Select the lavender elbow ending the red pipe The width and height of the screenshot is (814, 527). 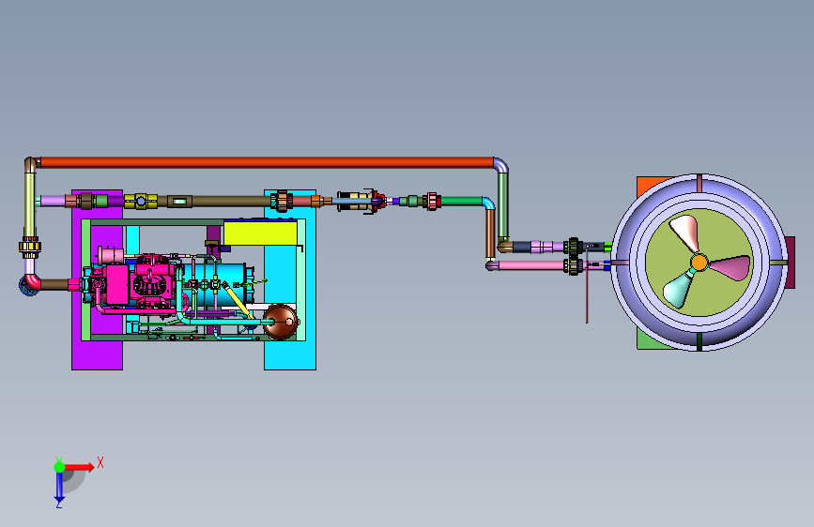click(x=501, y=165)
